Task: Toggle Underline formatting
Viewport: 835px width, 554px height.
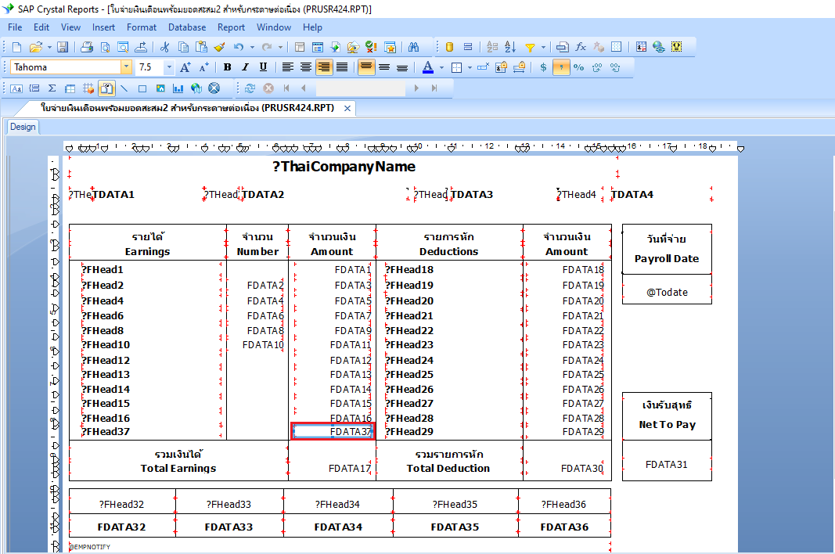Action: click(x=263, y=67)
